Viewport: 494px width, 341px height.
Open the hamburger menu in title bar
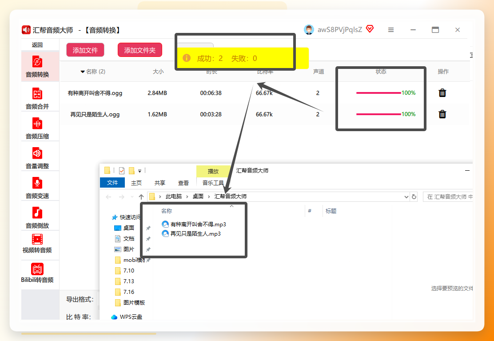391,30
